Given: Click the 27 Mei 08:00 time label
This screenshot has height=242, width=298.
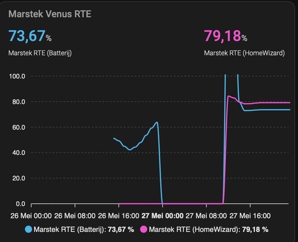Looking at the screenshot, I should coord(206,216).
